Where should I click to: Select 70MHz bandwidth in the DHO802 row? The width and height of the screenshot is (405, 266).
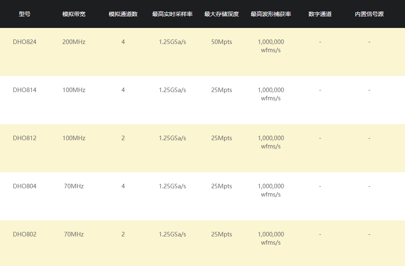pos(74,234)
